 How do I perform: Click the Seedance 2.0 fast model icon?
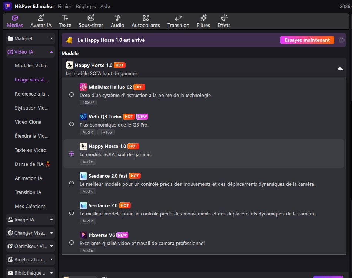pos(83,176)
